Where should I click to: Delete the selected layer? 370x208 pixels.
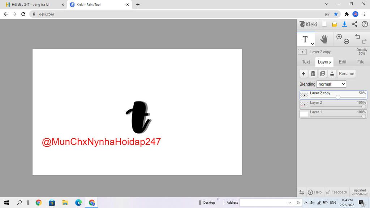[x=313, y=74]
